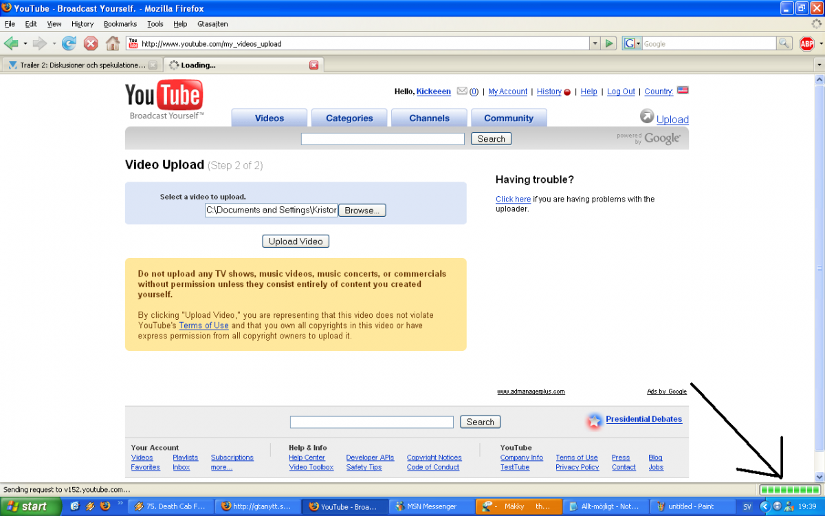
Task: Open the Bookmarks menu
Action: (120, 23)
